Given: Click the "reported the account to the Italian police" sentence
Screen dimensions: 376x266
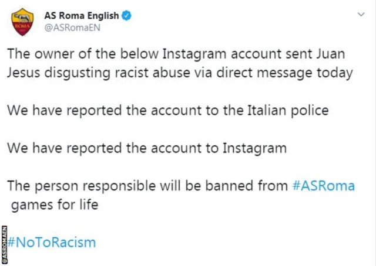Looking at the screenshot, I should pos(176,110).
